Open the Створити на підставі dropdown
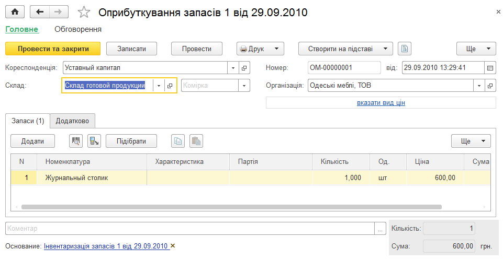503x261 pixels. pos(345,49)
